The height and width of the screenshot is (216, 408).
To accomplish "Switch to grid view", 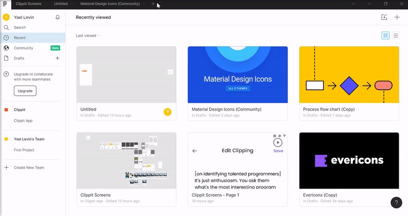I will point(386,35).
